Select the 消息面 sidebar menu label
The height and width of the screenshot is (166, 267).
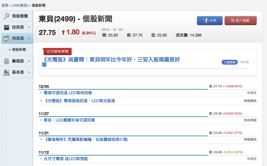[18, 39]
